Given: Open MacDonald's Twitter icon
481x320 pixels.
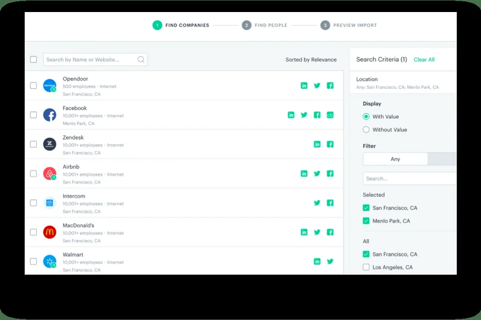Looking at the screenshot, I should [x=317, y=232].
